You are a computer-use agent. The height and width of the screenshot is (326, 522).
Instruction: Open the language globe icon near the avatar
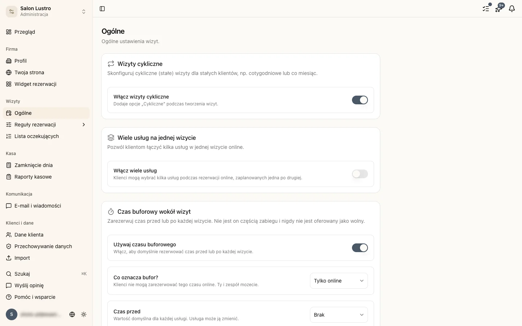coord(72,314)
